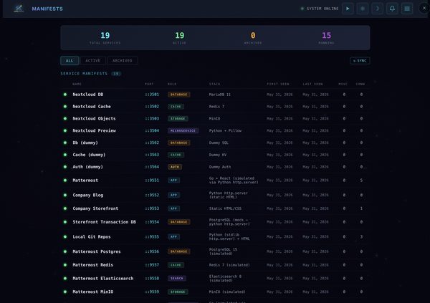Click the Active stat showing 19
This screenshot has width=430, height=303.
click(180, 38)
